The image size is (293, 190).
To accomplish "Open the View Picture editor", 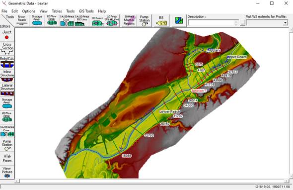I will tap(7, 172).
